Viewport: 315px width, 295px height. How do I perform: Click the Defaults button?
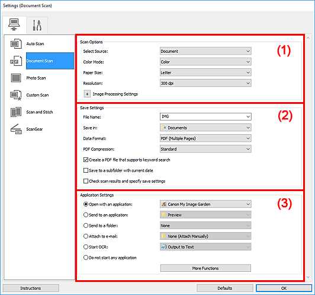pyautogui.click(x=225, y=288)
